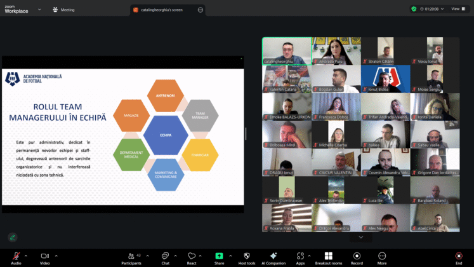
Task: Launch the AI Companion
Action: pyautogui.click(x=273, y=256)
